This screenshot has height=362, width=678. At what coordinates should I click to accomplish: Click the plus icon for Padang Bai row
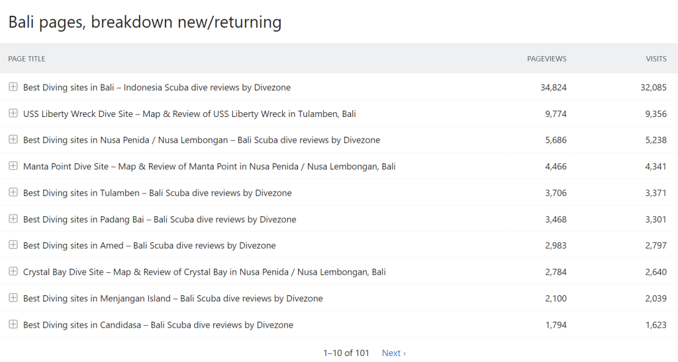pos(13,219)
